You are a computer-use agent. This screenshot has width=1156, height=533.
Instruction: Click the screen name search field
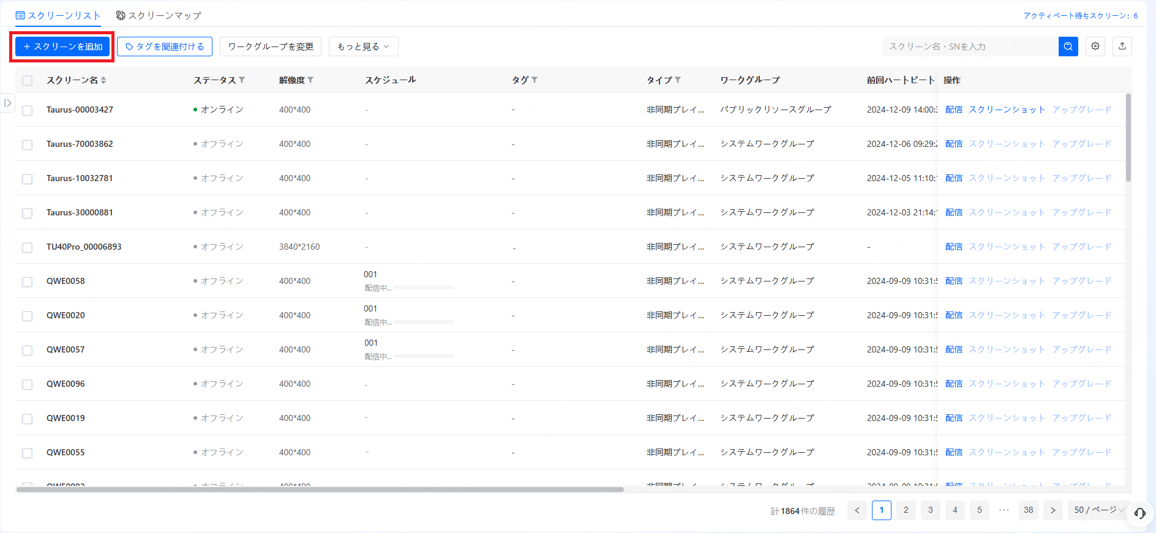(970, 47)
